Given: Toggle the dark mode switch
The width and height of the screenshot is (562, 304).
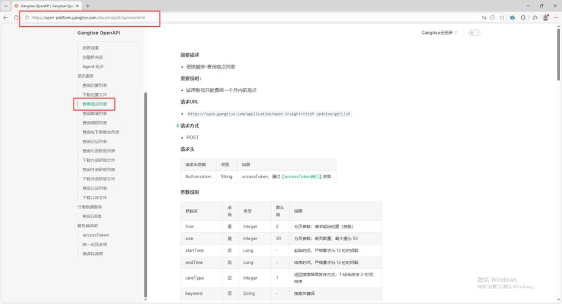Looking at the screenshot, I should coord(474,33).
